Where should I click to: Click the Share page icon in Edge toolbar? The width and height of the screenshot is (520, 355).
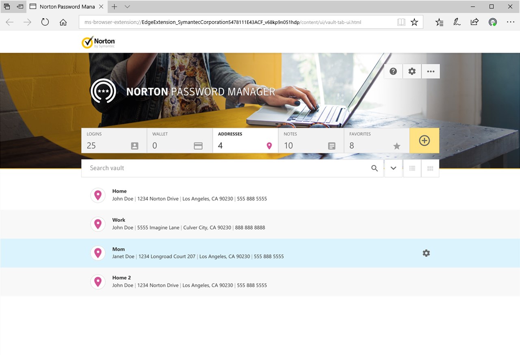[x=474, y=22]
